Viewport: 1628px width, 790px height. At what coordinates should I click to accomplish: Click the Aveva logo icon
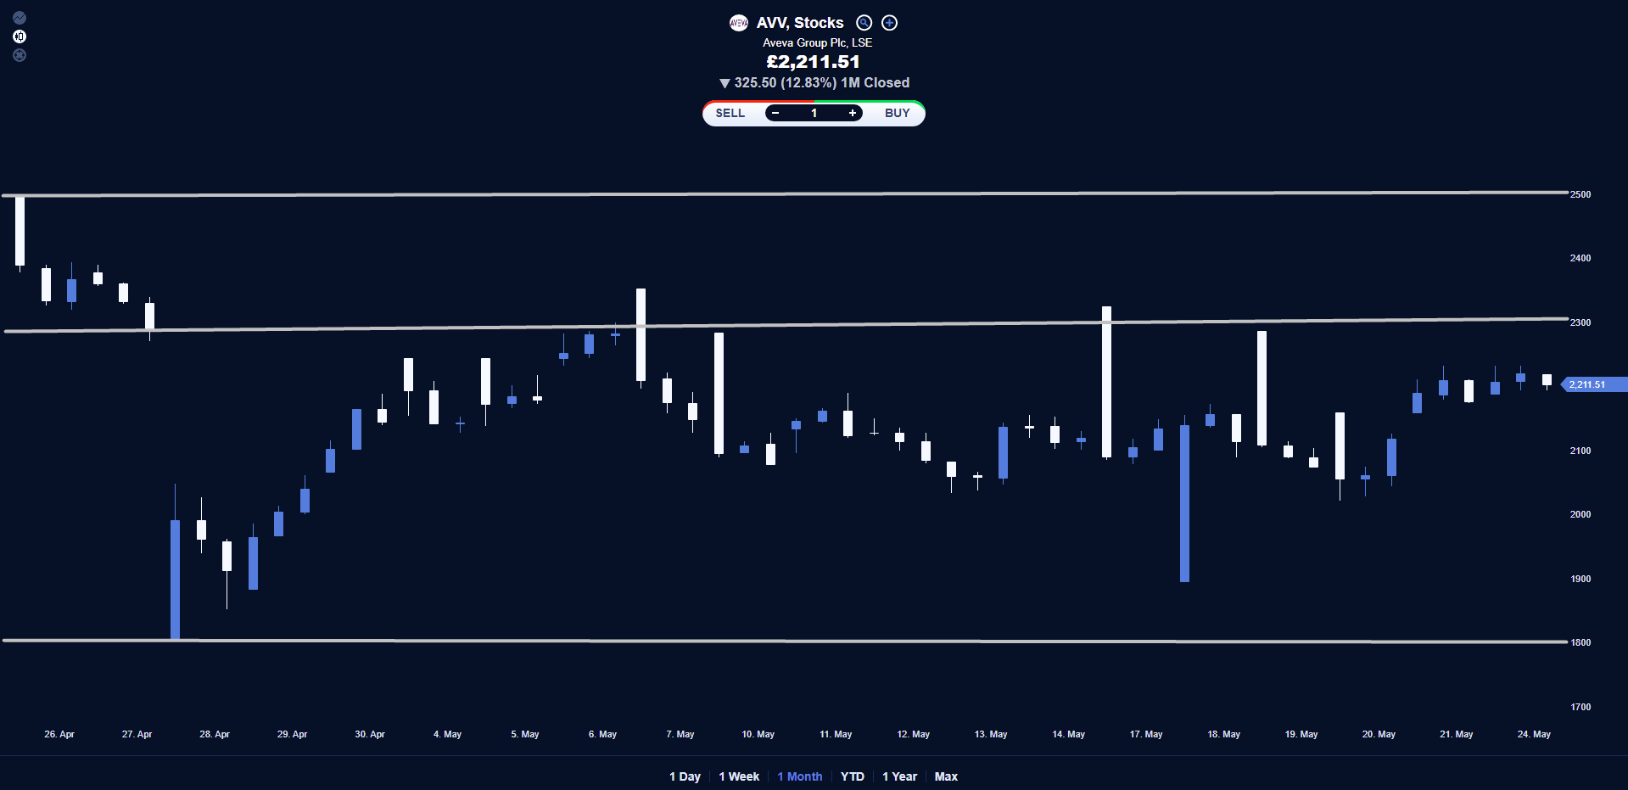pos(739,23)
